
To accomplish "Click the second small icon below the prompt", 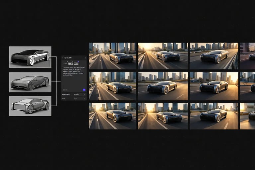I will click(66, 90).
